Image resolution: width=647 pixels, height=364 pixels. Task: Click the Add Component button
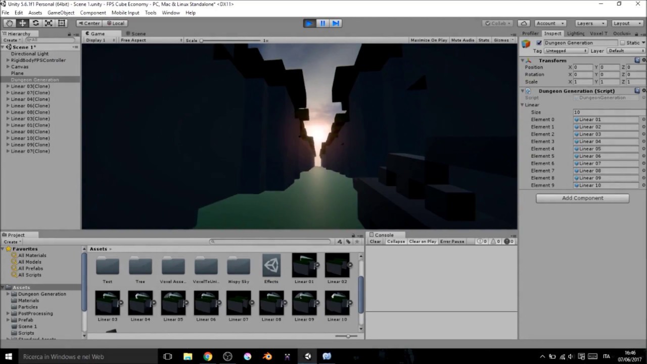582,198
